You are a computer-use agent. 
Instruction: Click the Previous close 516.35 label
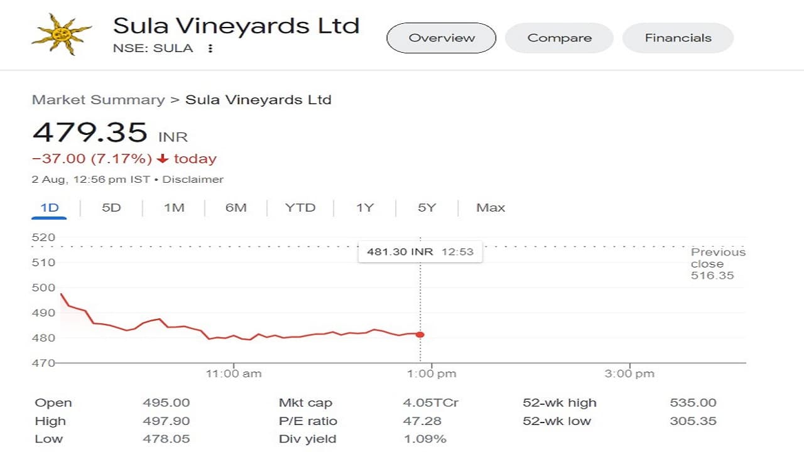[x=718, y=264]
